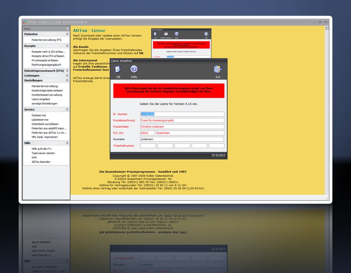The height and width of the screenshot is (273, 351).
Task: Click the Kurzname field with Lindemann
Action: 182,139
